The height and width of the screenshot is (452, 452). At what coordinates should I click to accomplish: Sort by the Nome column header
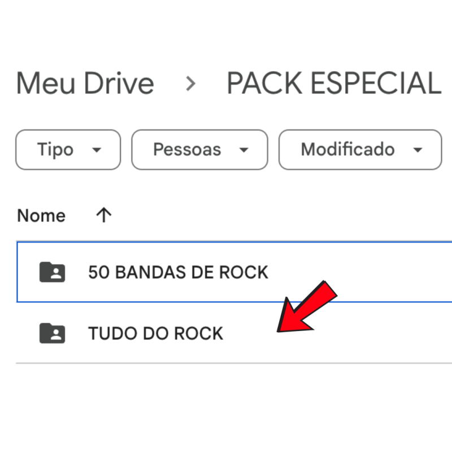(41, 215)
